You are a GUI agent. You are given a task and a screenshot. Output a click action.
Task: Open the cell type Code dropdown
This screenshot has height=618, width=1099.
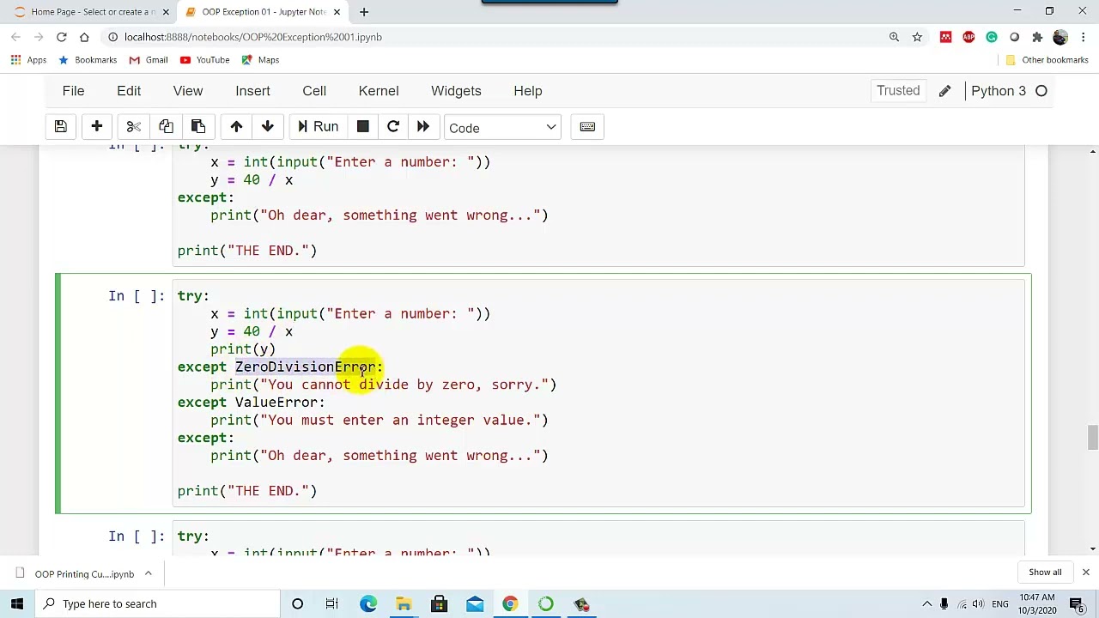(502, 128)
